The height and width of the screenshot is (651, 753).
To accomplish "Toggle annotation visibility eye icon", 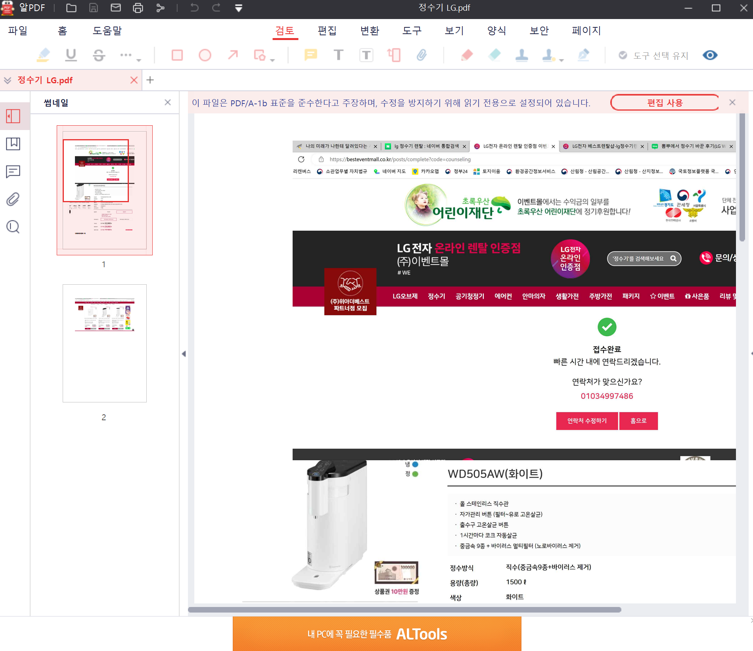I will point(710,55).
